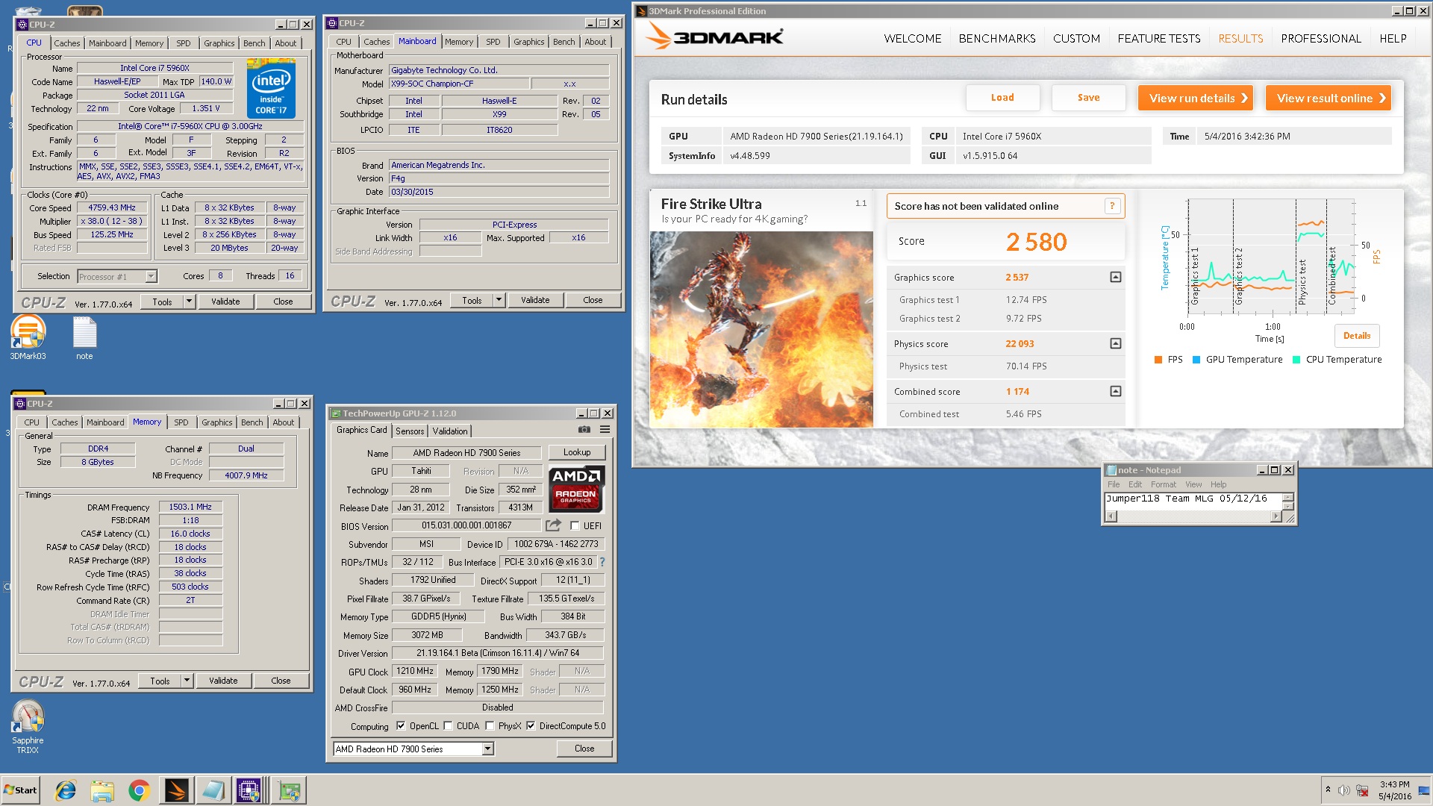Image resolution: width=1433 pixels, height=806 pixels.
Task: Click the volume speaker icon in system tray
Action: 1343,790
